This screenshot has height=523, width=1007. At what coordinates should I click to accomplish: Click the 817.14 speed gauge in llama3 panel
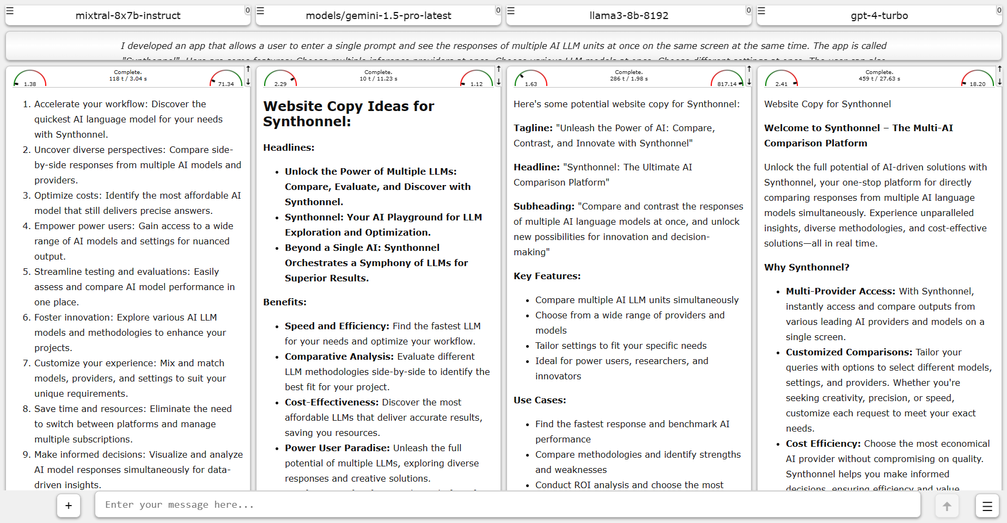tap(727, 78)
